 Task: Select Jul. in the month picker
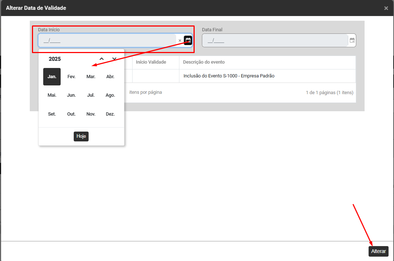pos(91,95)
